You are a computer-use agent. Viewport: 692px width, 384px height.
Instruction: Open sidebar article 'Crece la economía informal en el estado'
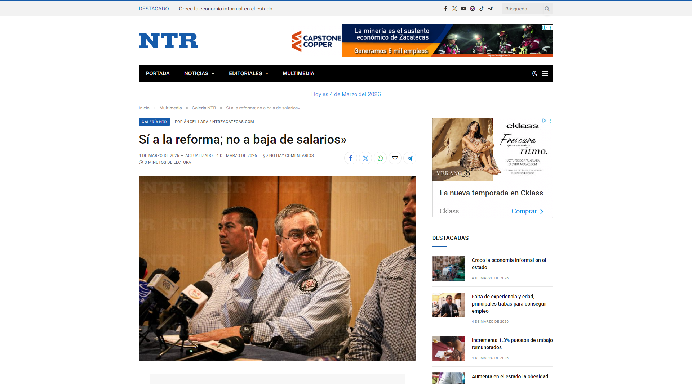point(509,264)
